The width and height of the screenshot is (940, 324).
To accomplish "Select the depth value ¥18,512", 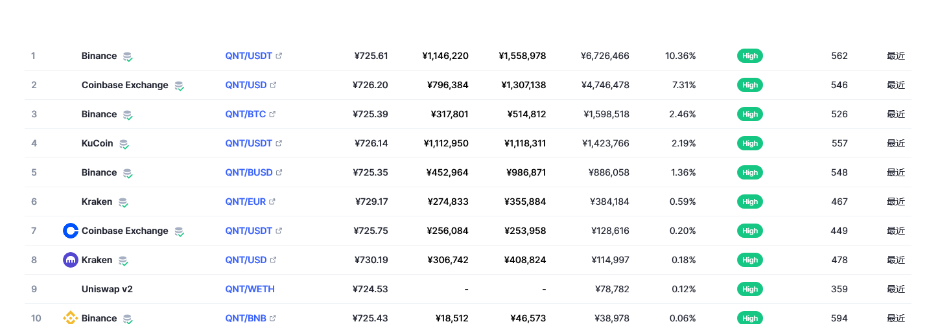I will point(452,318).
